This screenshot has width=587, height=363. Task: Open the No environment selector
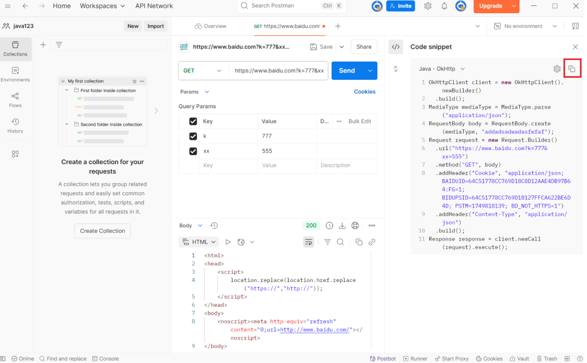(525, 26)
